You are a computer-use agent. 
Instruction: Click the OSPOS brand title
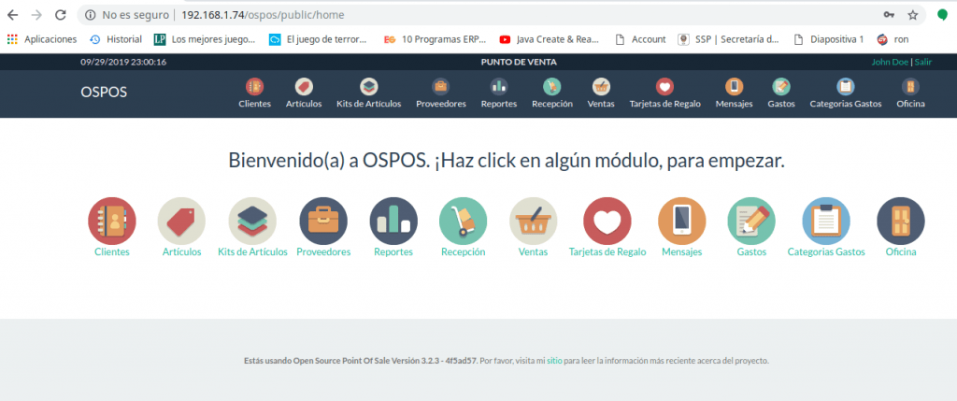pos(104,92)
